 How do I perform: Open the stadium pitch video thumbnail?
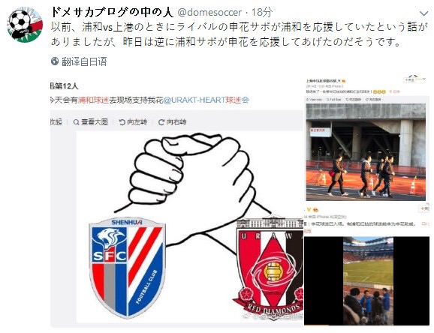[x=368, y=280]
